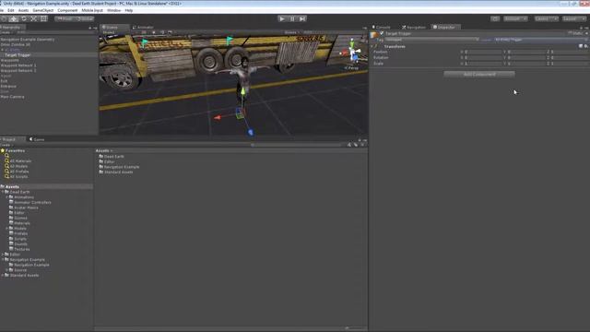Toggle the Static checkbox in Inspector
The image size is (590, 332).
click(x=571, y=33)
